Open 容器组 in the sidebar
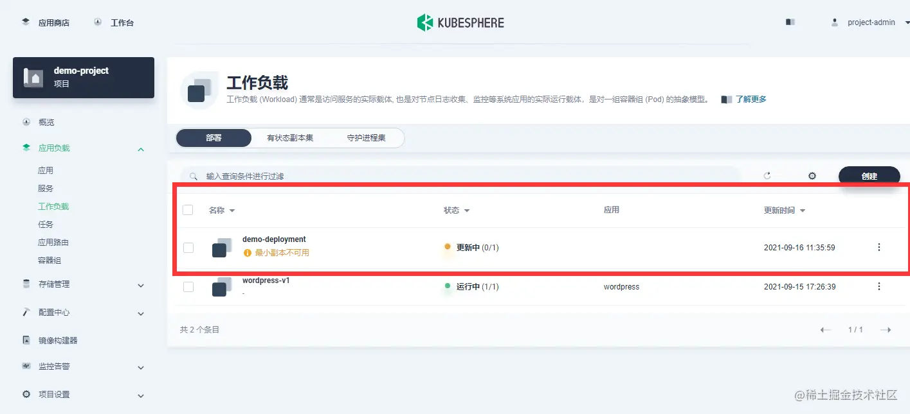The image size is (910, 414). (x=50, y=260)
